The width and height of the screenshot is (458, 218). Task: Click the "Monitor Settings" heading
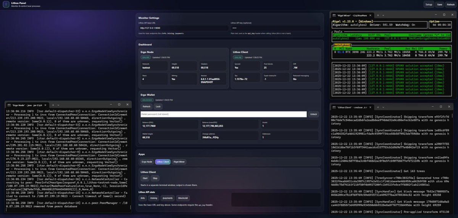tap(149, 18)
